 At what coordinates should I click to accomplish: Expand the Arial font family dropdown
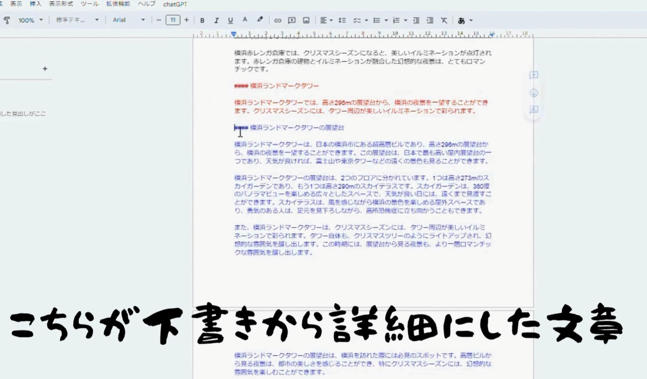click(129, 20)
